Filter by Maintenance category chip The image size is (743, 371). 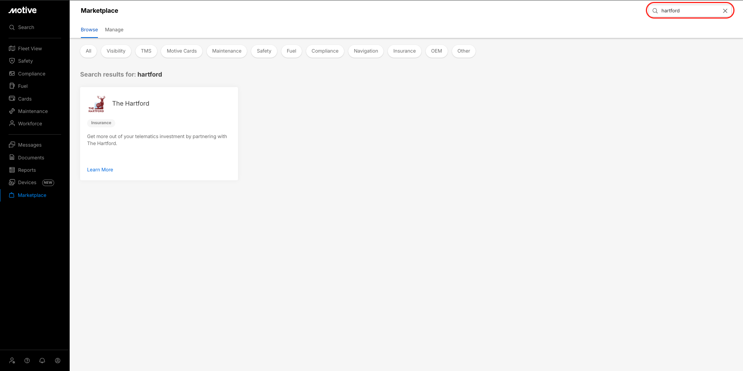[x=227, y=51]
